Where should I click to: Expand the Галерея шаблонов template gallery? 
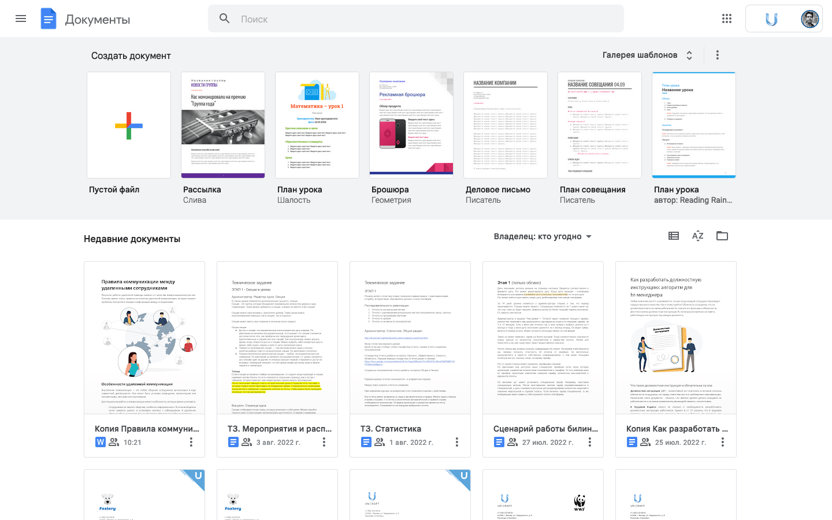[647, 55]
